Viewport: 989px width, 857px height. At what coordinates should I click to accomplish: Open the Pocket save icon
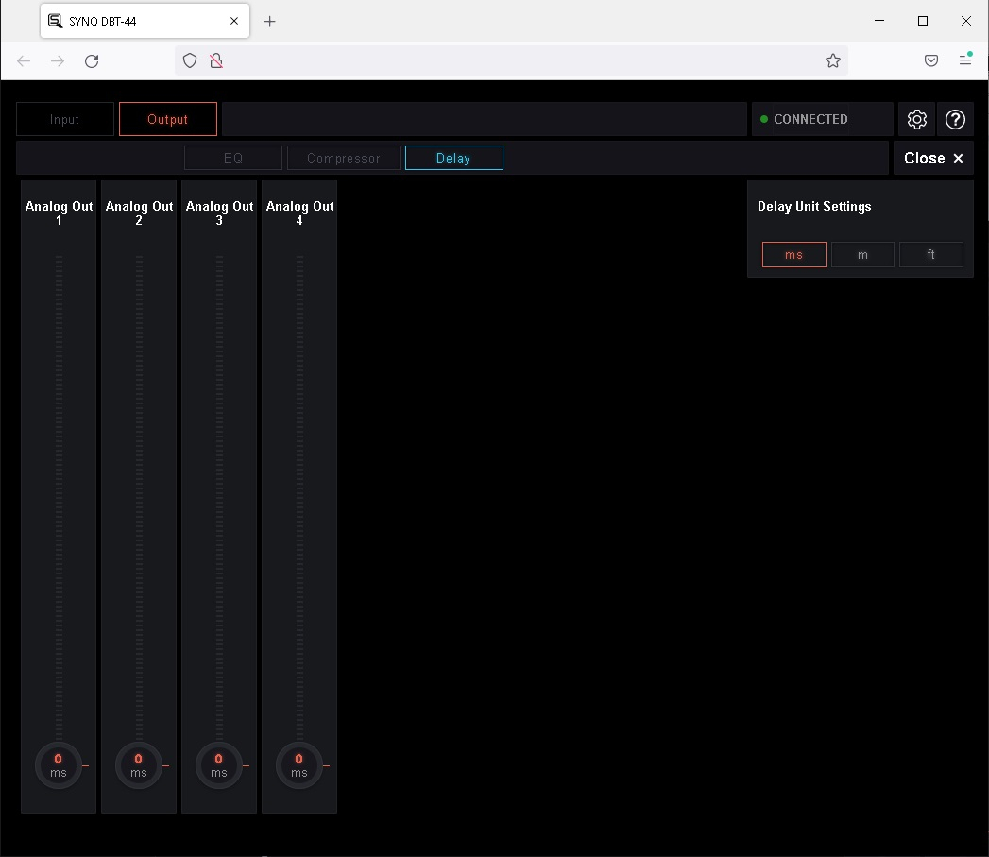click(931, 60)
